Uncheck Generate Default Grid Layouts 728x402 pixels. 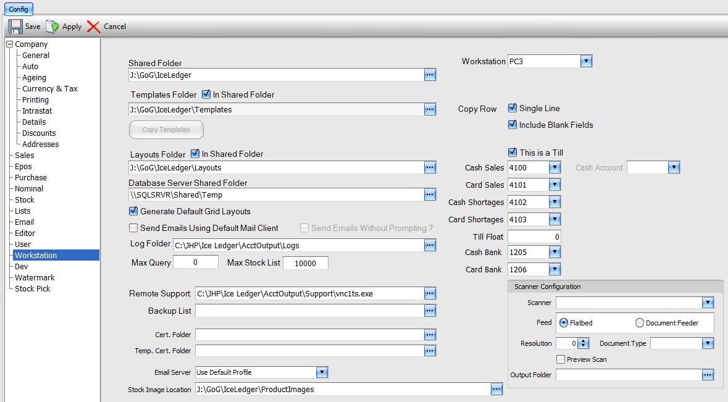pyautogui.click(x=133, y=211)
